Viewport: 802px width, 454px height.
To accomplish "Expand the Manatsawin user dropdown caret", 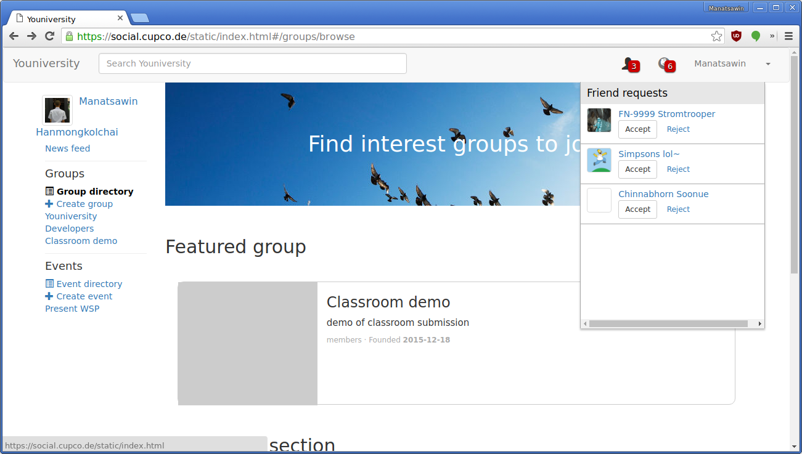I will point(768,64).
